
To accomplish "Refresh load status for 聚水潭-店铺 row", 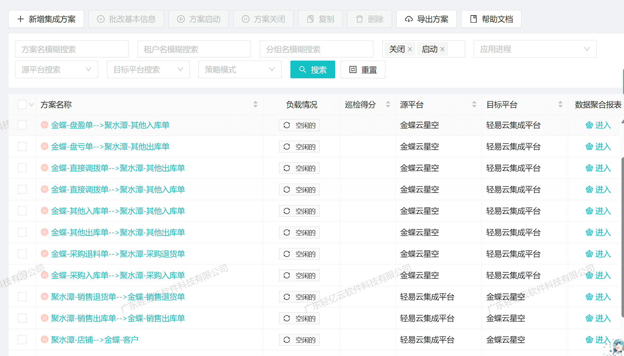I will [299, 340].
